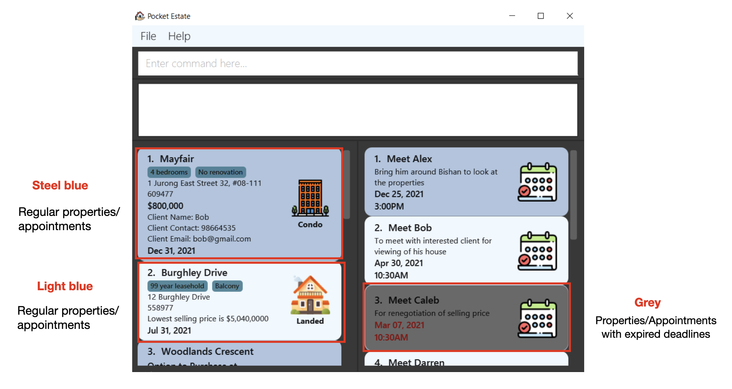This screenshot has width=732, height=389.
Task: Select the 3. Meet Caleb appointment title
Action: (407, 300)
